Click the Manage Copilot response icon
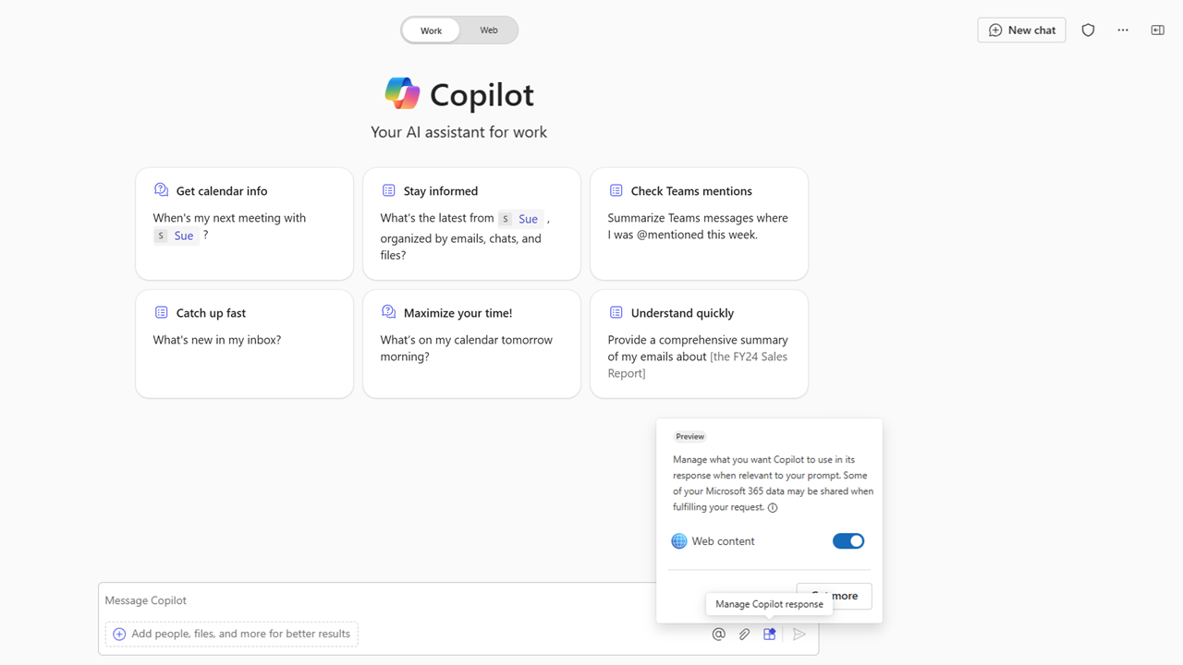Image resolution: width=1183 pixels, height=665 pixels. (x=770, y=634)
